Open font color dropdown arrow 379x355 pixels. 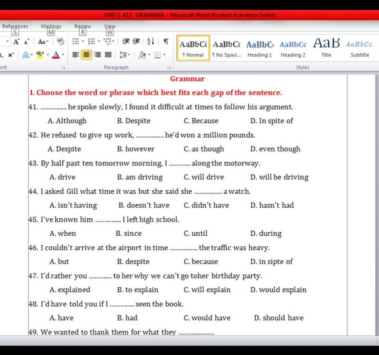coord(63,55)
